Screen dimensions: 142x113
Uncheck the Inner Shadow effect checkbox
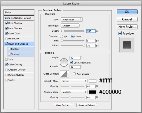6,28
